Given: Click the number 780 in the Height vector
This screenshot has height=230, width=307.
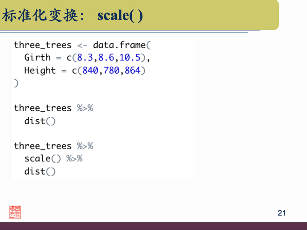Looking at the screenshot, I should (111, 70).
